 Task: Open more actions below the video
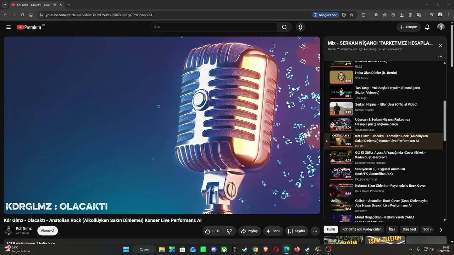click(315, 231)
